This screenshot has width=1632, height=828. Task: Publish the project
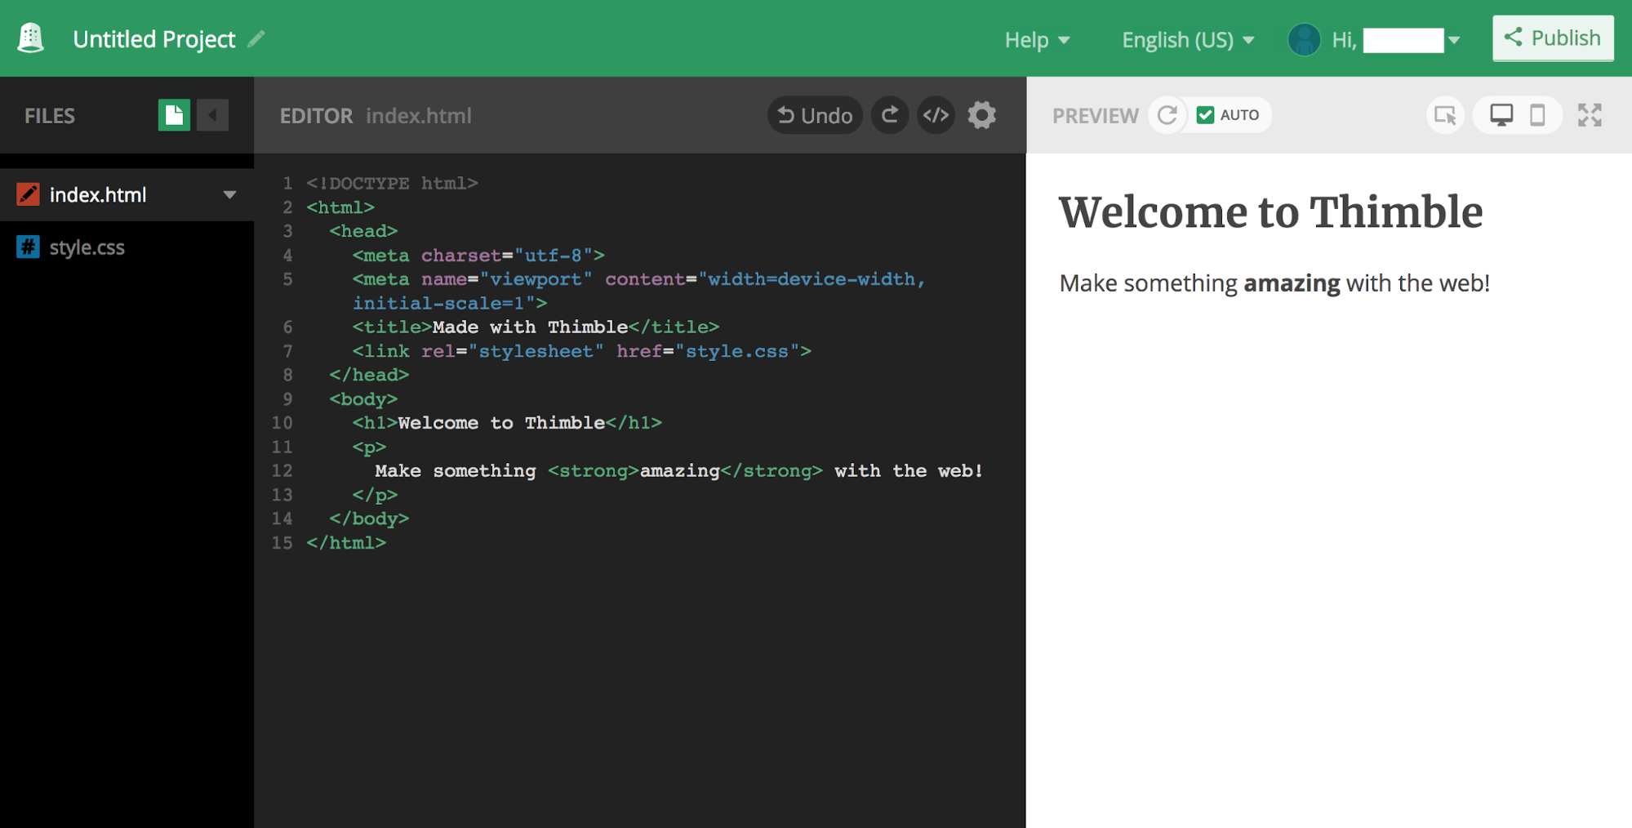[1552, 37]
